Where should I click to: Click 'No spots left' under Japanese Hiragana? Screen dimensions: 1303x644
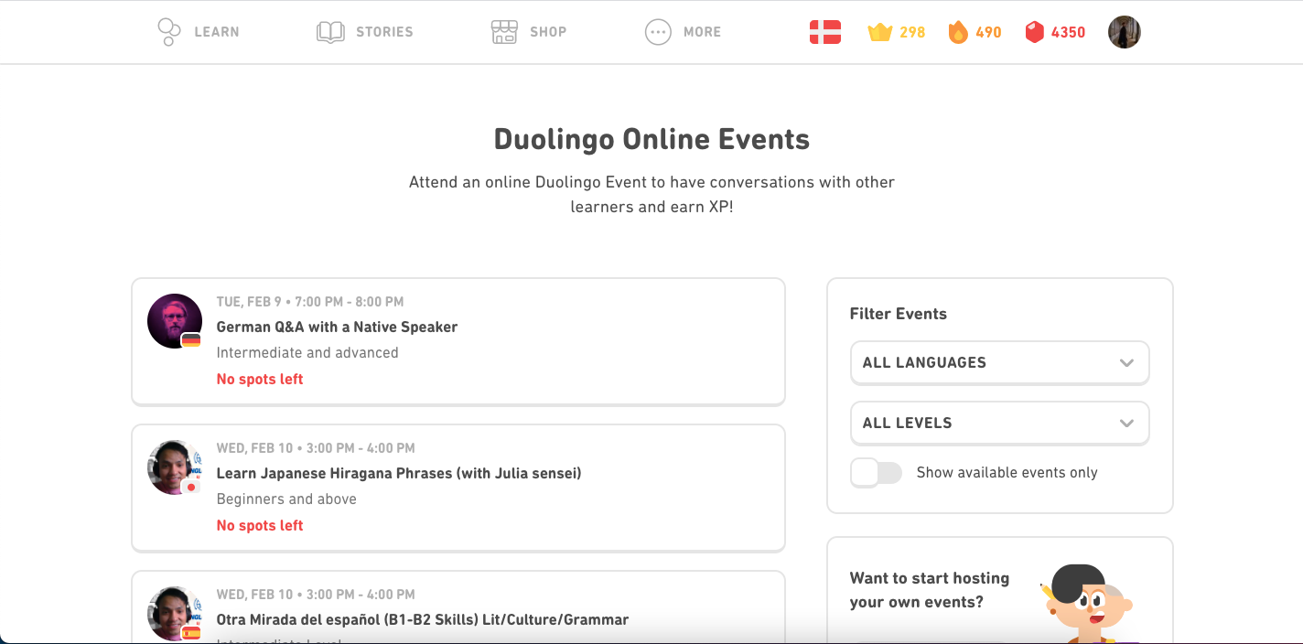coord(260,525)
